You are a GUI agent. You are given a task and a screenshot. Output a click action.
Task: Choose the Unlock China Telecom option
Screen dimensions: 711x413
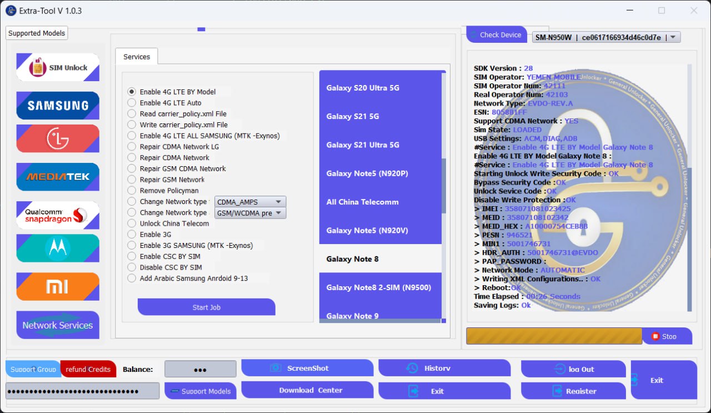click(132, 223)
